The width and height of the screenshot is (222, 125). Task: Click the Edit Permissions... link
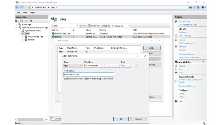coord(187,43)
